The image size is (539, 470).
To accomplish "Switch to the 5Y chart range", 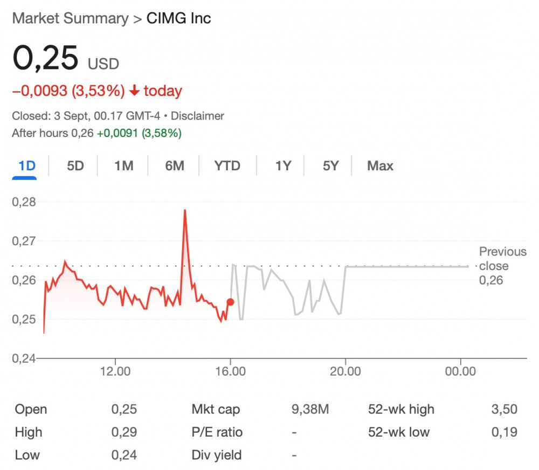I will pyautogui.click(x=329, y=166).
